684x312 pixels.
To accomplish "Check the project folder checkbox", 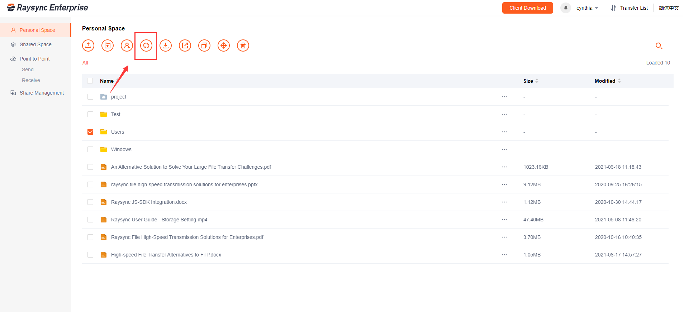I will pyautogui.click(x=90, y=97).
